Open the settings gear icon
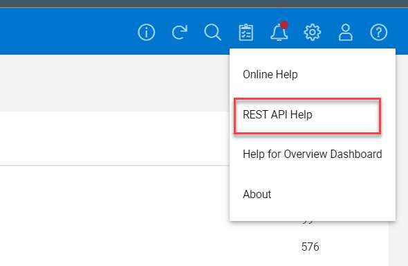The width and height of the screenshot is (408, 266). click(x=313, y=33)
